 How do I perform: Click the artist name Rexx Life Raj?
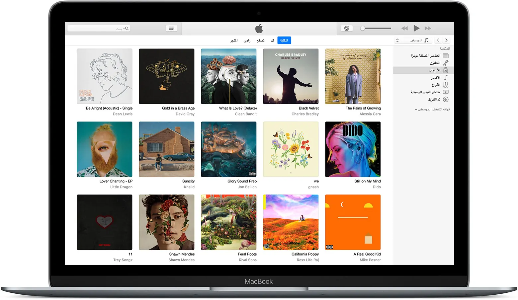point(308,260)
